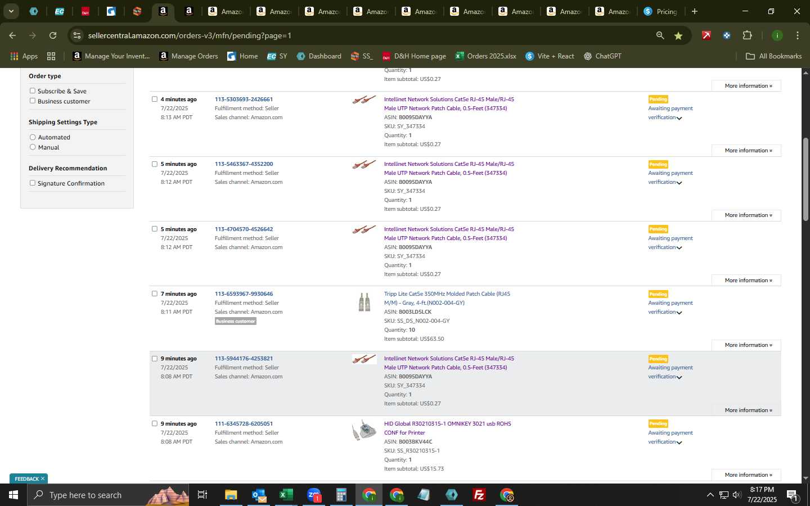Open tab search dropdown arrow
Screen dimensions: 810x506
click(11, 11)
